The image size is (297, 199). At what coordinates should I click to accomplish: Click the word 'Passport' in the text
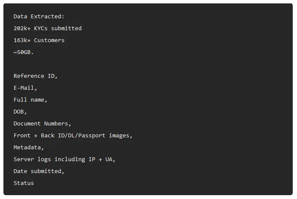point(91,136)
